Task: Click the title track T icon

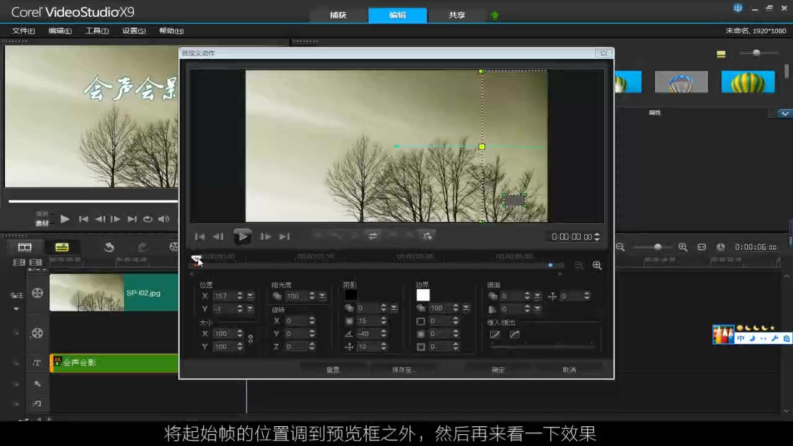Action: tap(37, 363)
